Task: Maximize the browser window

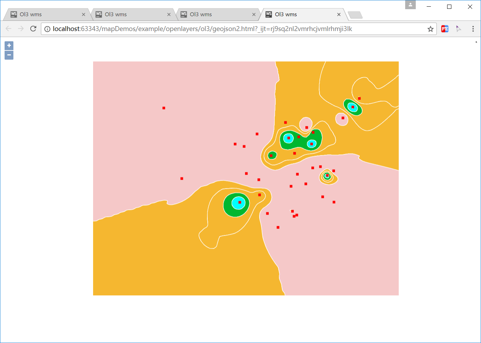Action: 449,7
